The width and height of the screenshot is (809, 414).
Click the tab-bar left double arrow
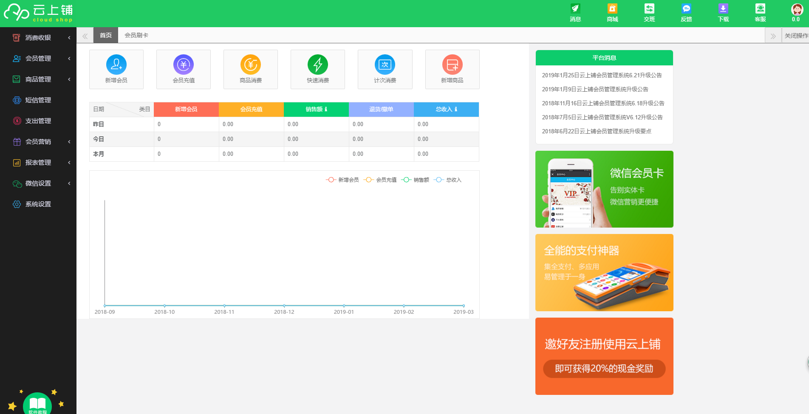click(85, 36)
